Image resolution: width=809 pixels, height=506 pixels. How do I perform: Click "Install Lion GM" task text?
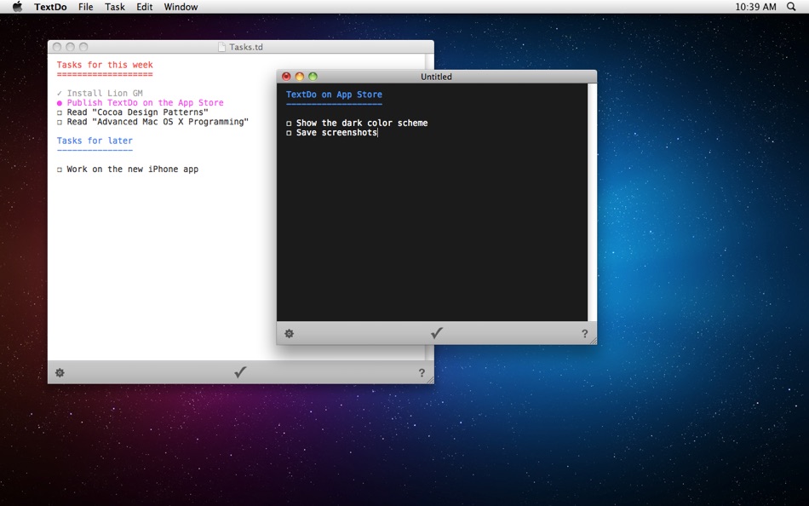tap(105, 94)
